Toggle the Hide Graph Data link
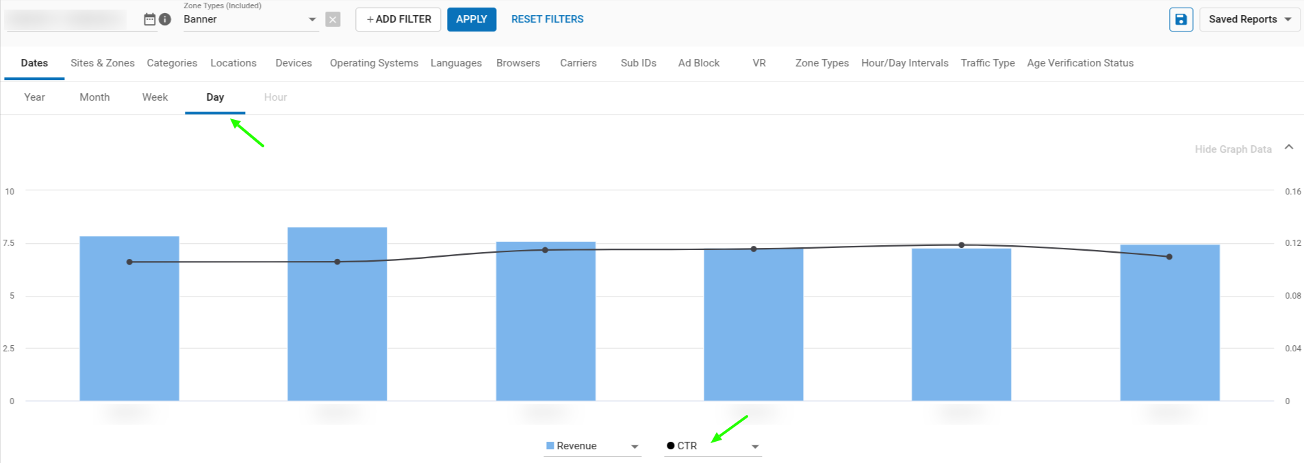This screenshot has height=463, width=1304. (x=1233, y=149)
